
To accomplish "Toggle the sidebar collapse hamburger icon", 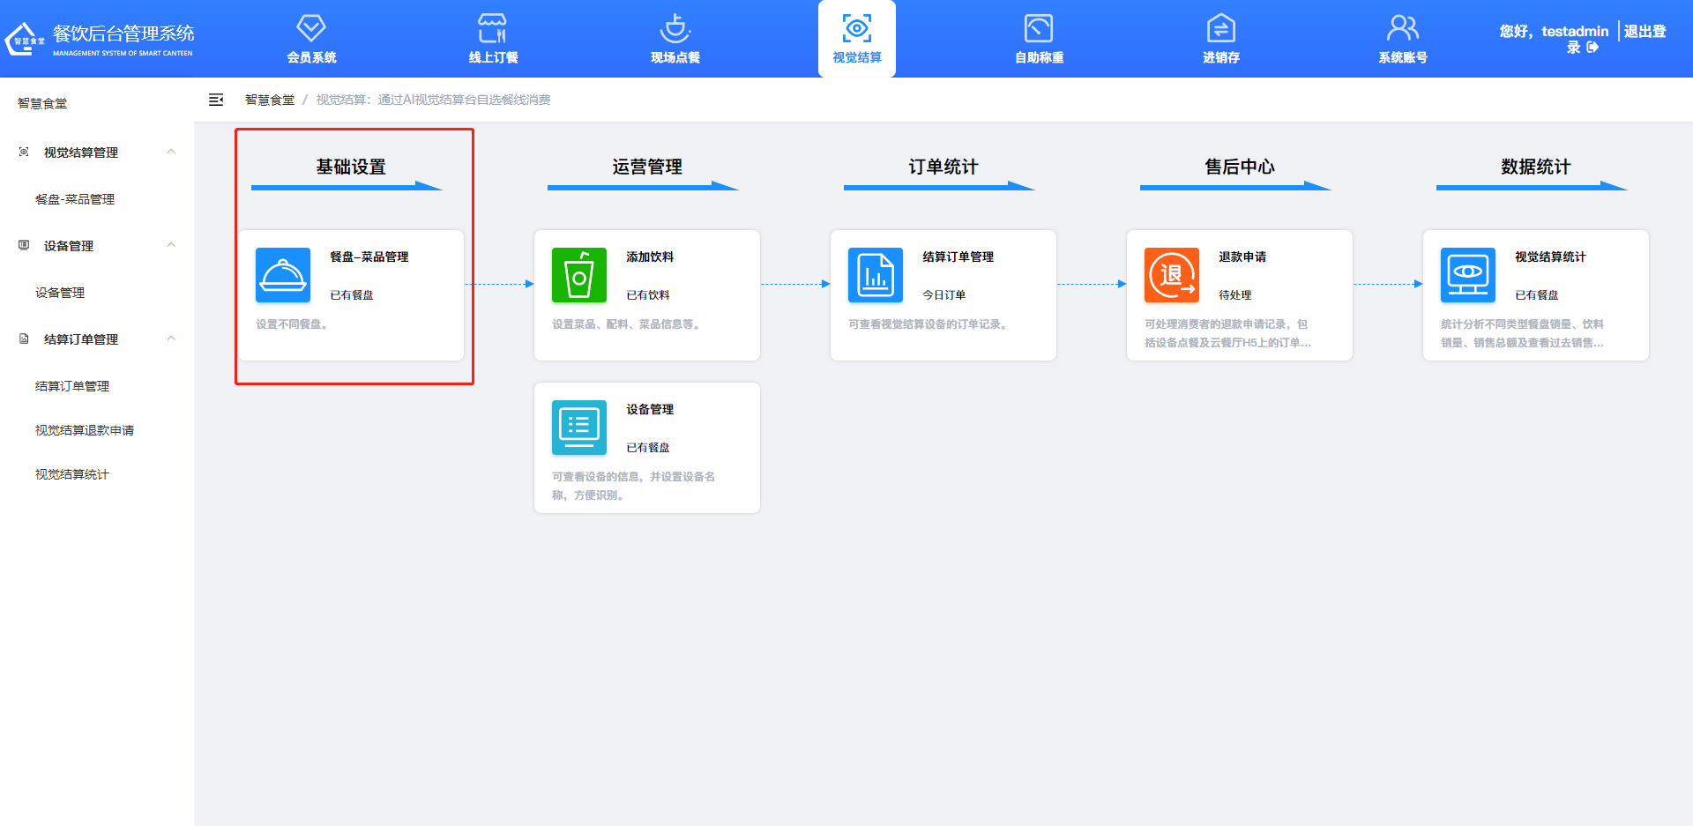I will click(216, 100).
